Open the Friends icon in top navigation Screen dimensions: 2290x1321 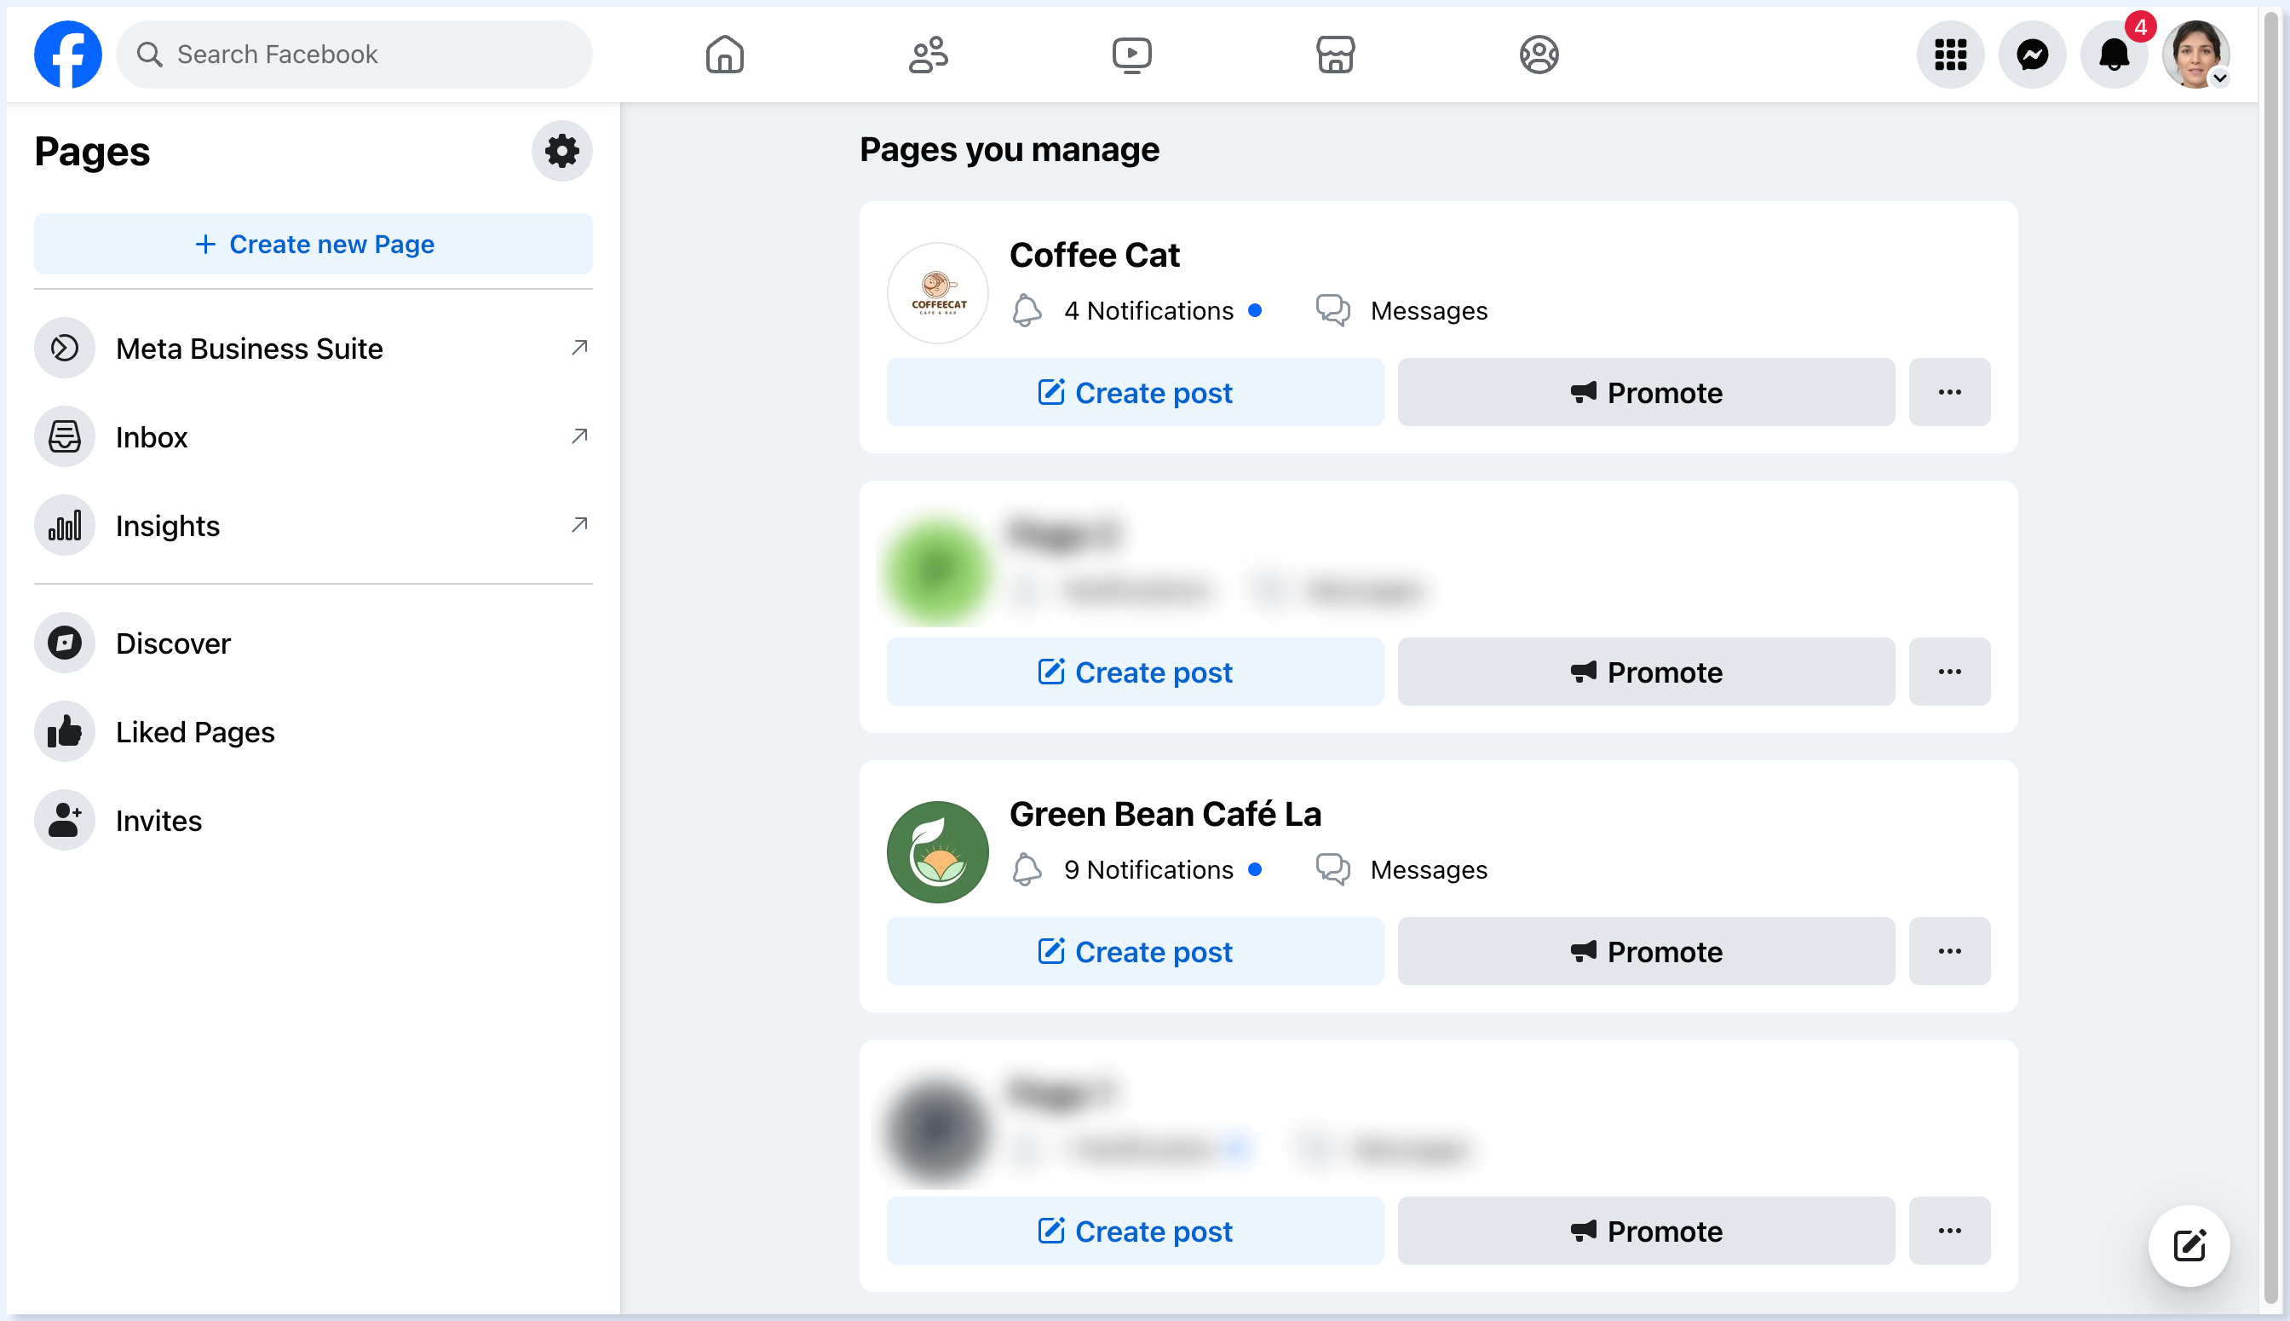928,55
